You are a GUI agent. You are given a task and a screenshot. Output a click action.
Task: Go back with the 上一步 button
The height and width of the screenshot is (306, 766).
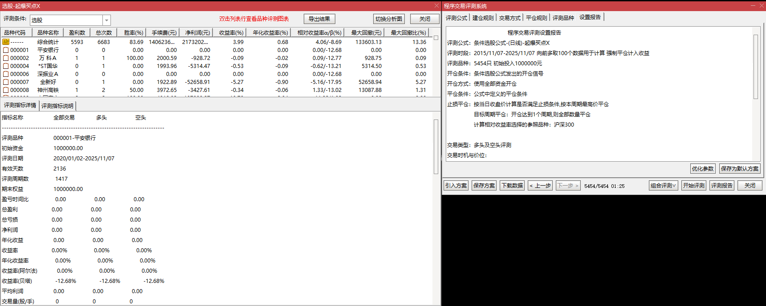pos(540,186)
